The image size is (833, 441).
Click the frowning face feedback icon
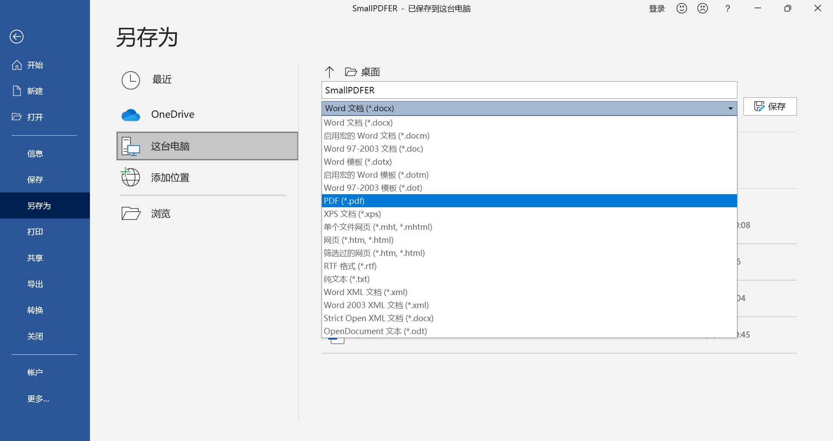pos(702,8)
